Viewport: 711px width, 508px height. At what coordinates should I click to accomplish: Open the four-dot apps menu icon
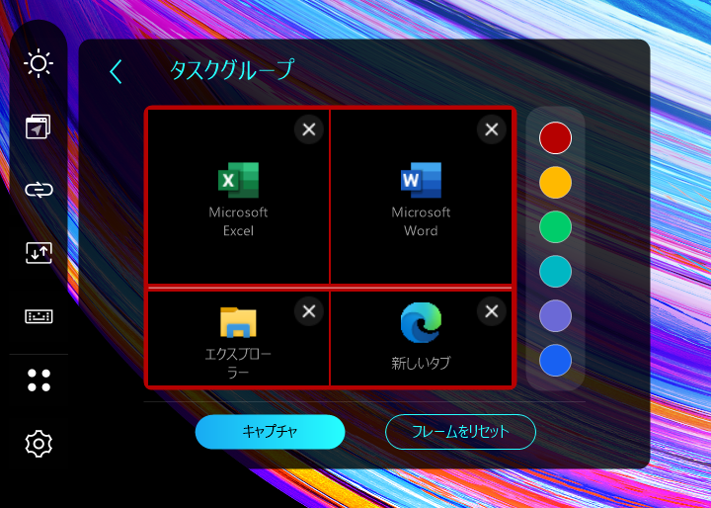(39, 380)
